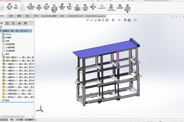Open DimXpertManager crosshair tab
Image resolution: width=184 pixels, height=122 pixels.
point(19,23)
